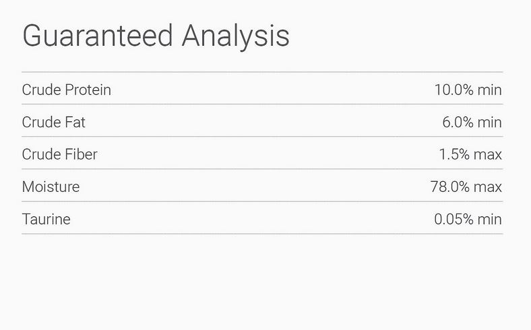
Task: Click the 1.5% value for Crude Fiber
Action: pyautogui.click(x=454, y=154)
